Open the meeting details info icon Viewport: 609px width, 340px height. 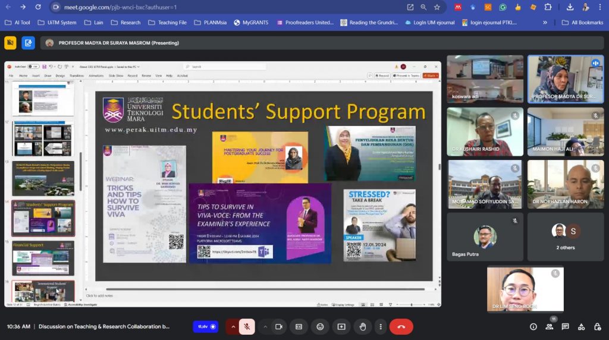point(533,326)
